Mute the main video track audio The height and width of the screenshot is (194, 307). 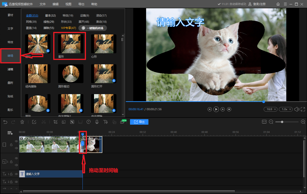point(16,148)
